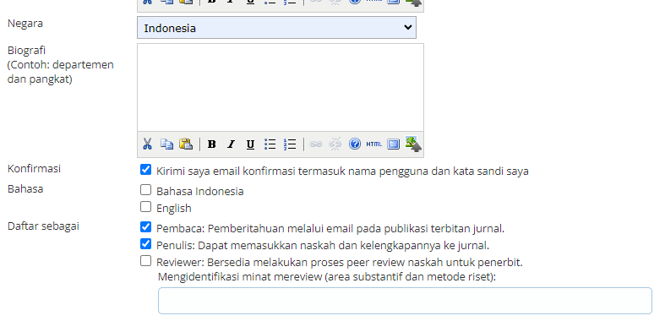Uncheck the Penulis registration checkbox
665x332 pixels.
[x=145, y=244]
